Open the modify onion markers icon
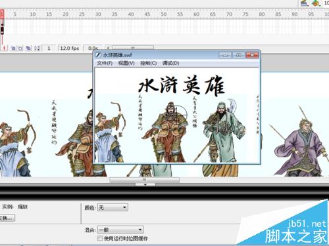 [37, 48]
